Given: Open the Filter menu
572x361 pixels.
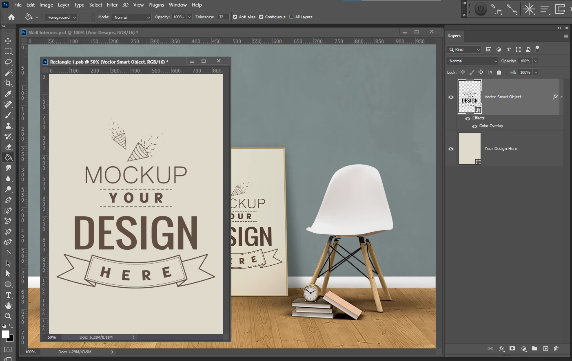Looking at the screenshot, I should click(112, 5).
